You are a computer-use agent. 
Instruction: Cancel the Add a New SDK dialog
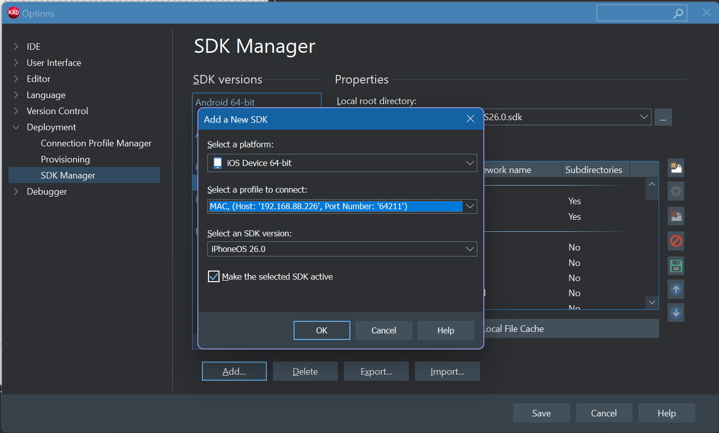[384, 330]
